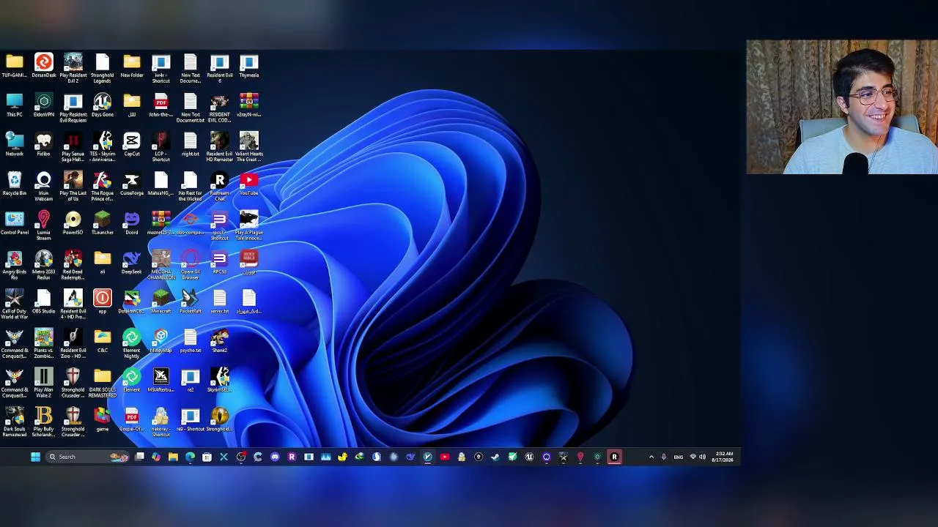
Task: Select the Gospel-Of PDF file
Action: (x=132, y=421)
